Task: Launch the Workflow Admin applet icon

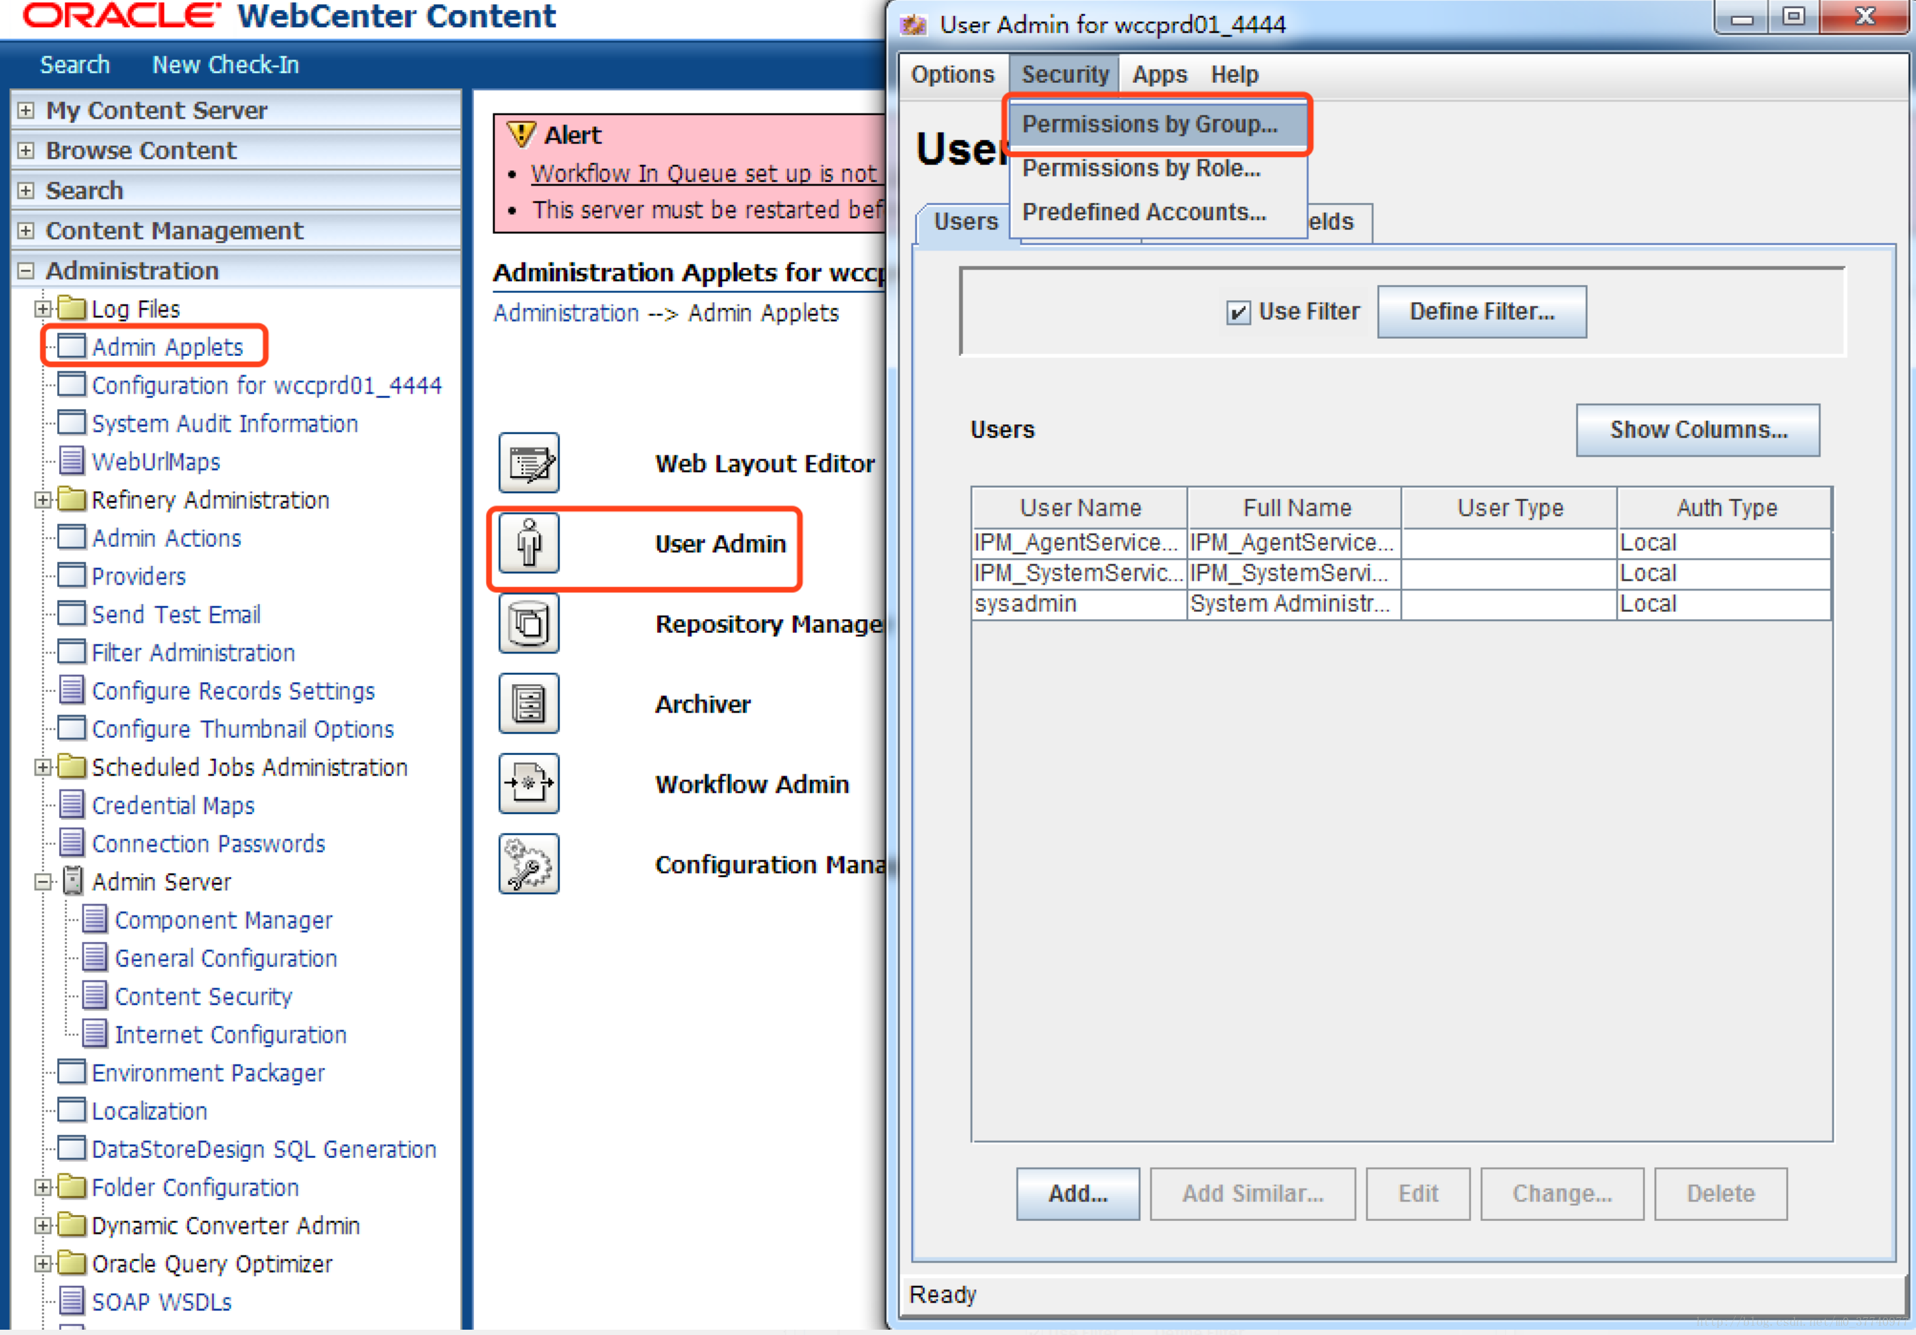Action: [528, 784]
